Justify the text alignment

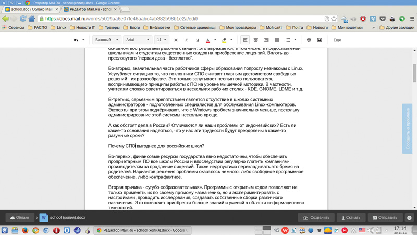pos(277,40)
